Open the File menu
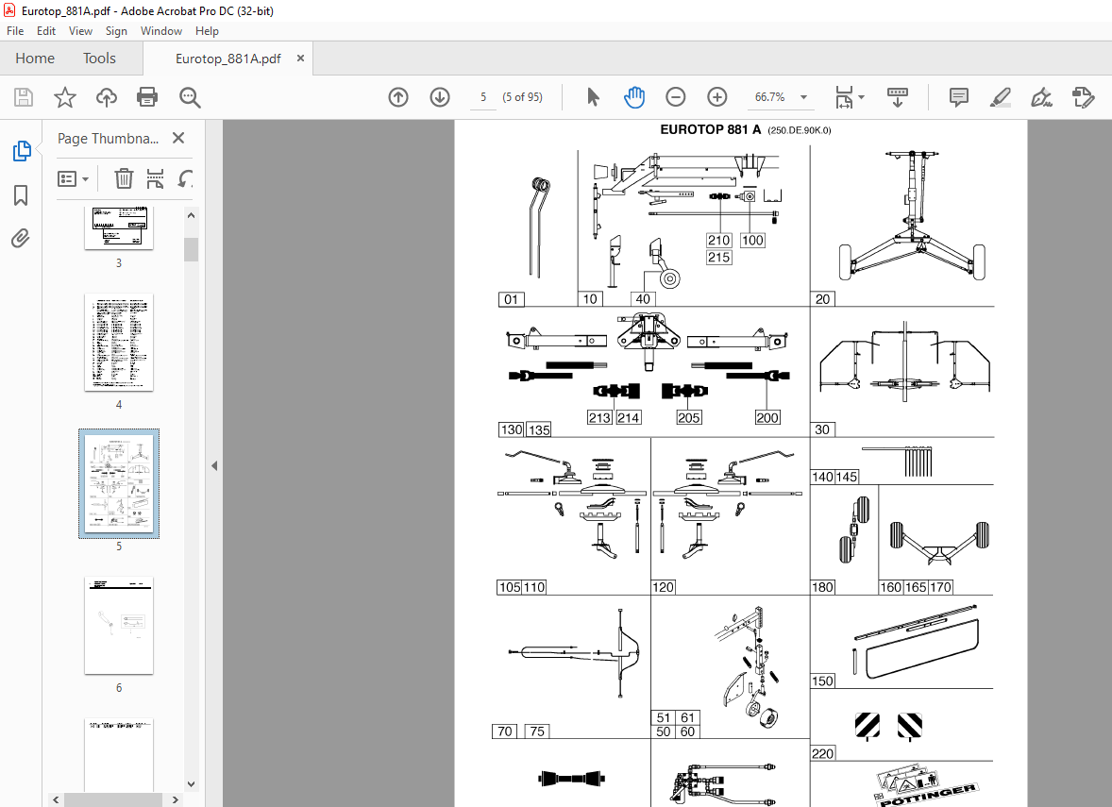 pos(15,31)
